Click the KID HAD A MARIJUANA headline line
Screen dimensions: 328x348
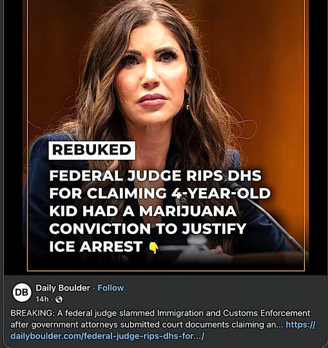pos(142,211)
